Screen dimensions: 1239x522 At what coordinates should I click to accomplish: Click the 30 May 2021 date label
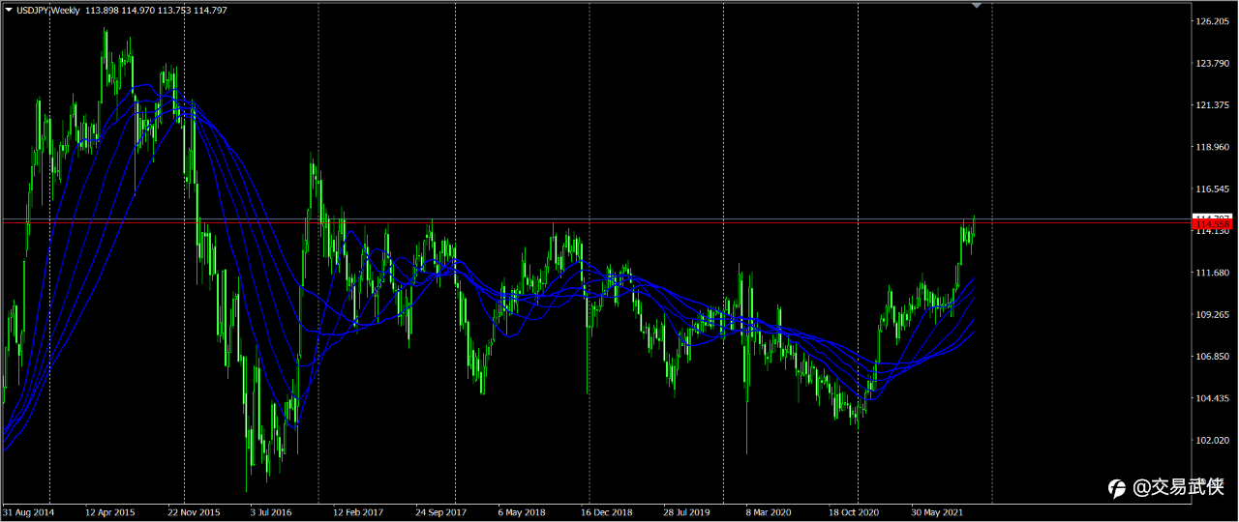tap(938, 512)
